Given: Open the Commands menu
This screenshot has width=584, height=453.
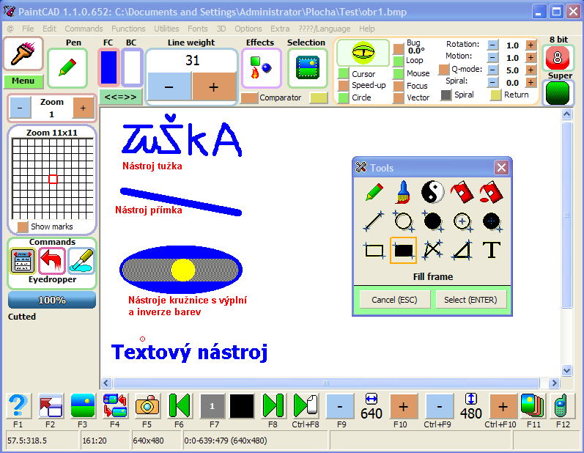Looking at the screenshot, I should [x=84, y=29].
